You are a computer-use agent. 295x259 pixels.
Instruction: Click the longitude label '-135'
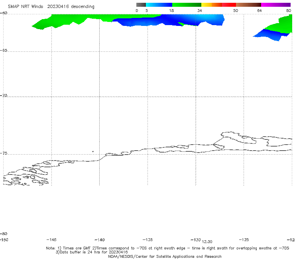pyautogui.click(x=147, y=240)
